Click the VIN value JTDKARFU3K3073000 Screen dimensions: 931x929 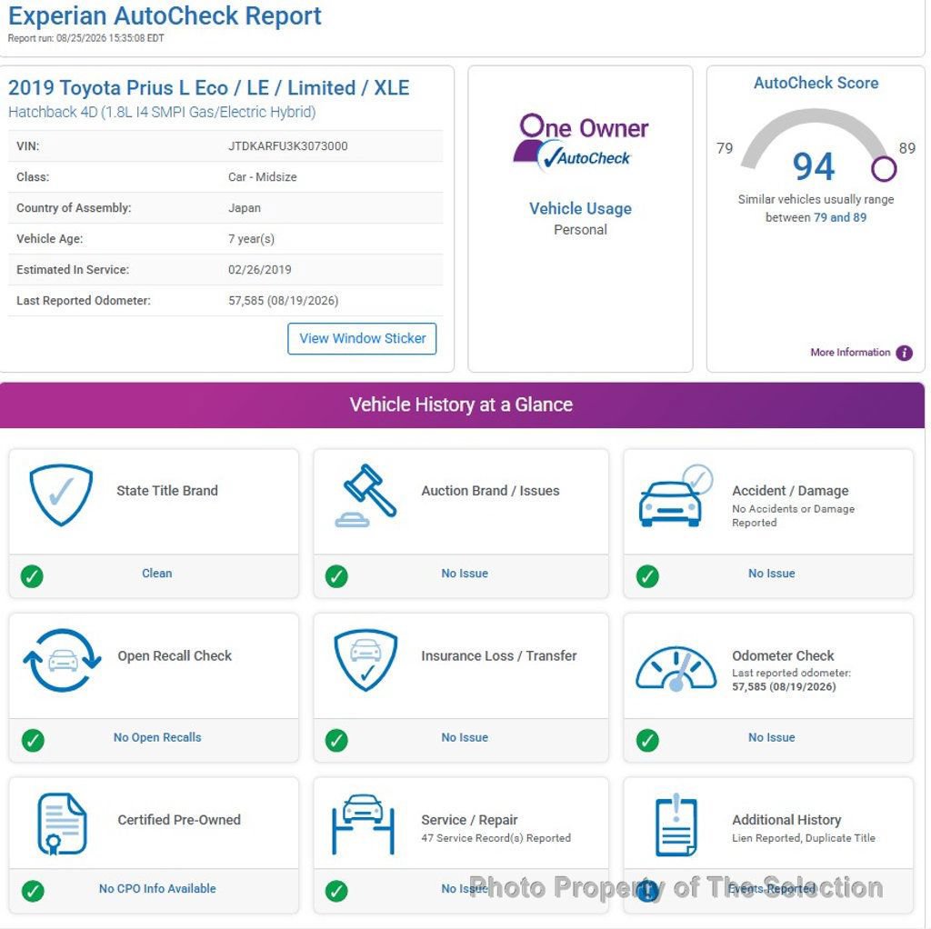click(288, 146)
